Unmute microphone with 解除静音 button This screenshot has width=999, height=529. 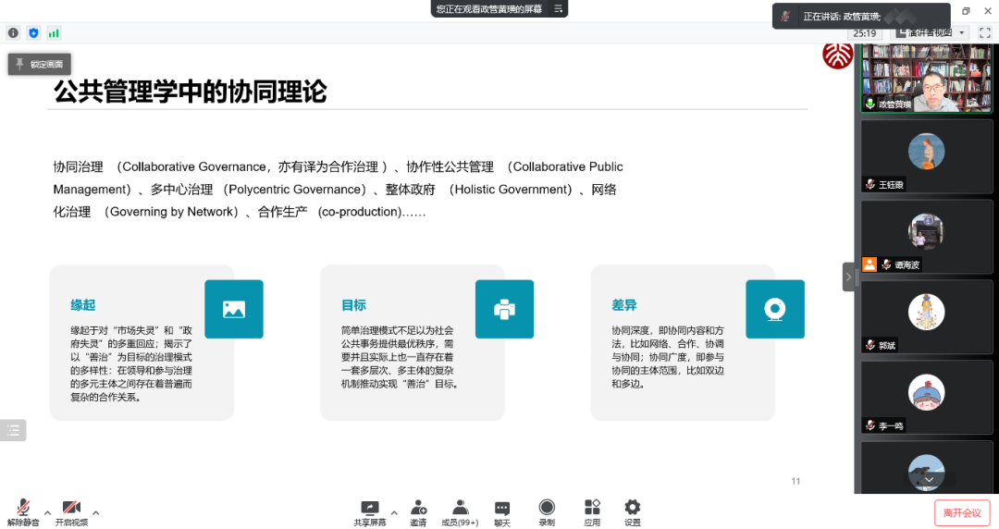(x=23, y=511)
